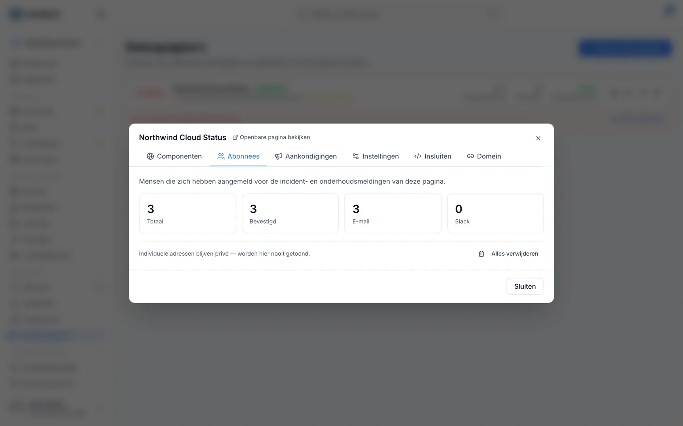Click the sliders icon next to Instellingen
Viewport: 683px width, 426px height.
[x=356, y=156]
